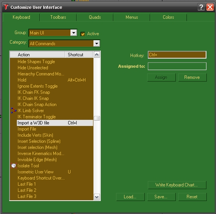Click the app logo in title bar
The height and width of the screenshot is (214, 216).
pyautogui.click(x=6, y=7)
